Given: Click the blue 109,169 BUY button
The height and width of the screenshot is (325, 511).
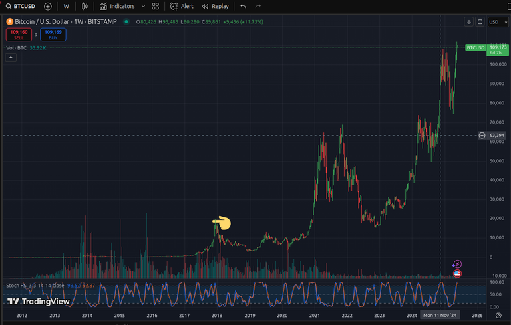Looking at the screenshot, I should coord(53,35).
